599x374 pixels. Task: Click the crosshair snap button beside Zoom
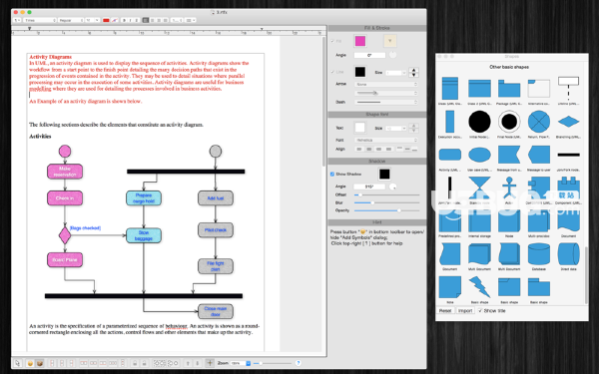click(210, 363)
